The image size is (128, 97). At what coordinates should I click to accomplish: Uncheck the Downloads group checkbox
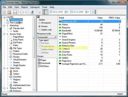tap(39, 63)
